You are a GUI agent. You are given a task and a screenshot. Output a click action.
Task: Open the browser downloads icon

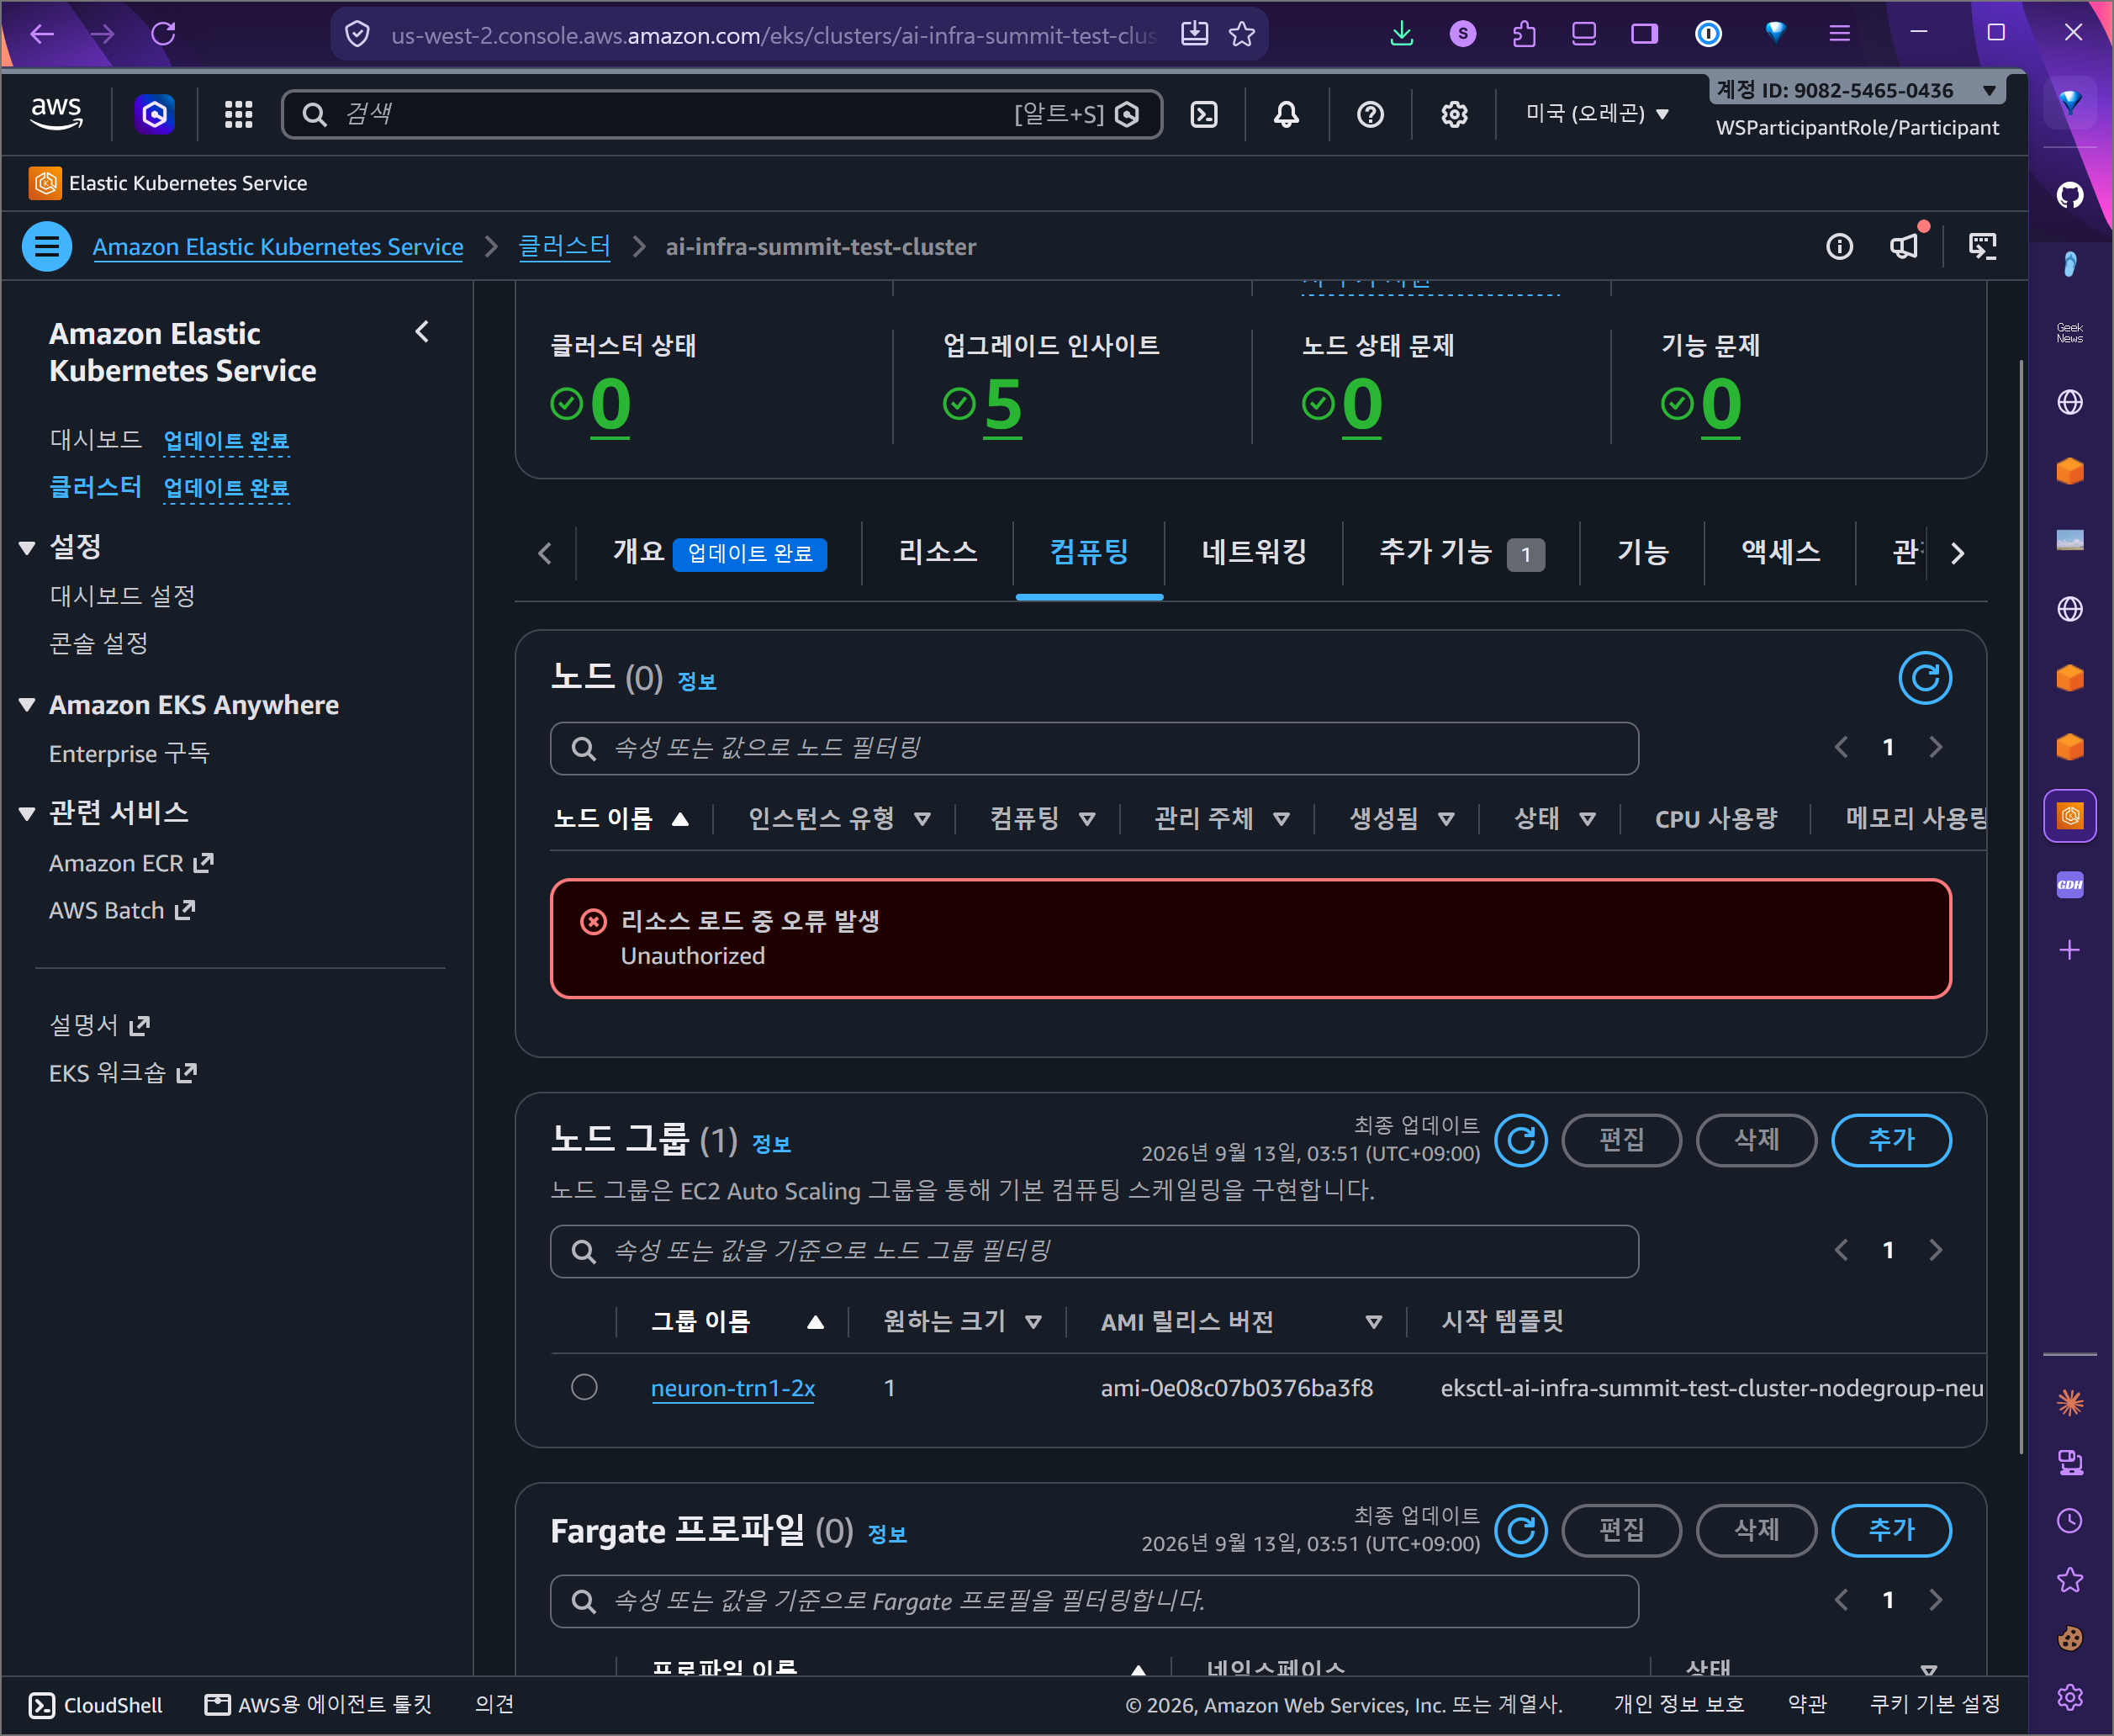(1401, 34)
